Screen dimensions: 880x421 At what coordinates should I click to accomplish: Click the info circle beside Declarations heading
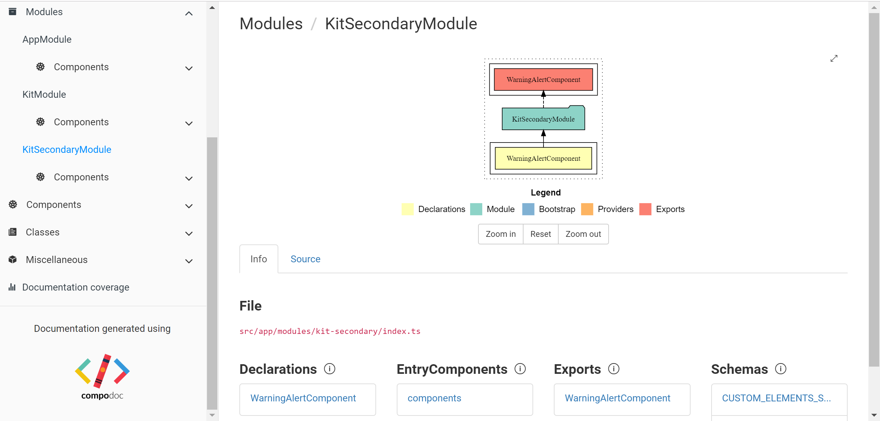(330, 369)
